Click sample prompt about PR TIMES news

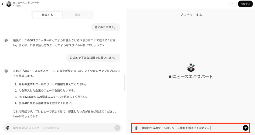(x=51, y=97)
